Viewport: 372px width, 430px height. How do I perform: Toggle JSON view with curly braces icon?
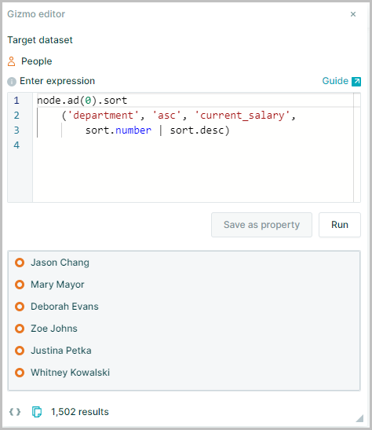(x=15, y=412)
